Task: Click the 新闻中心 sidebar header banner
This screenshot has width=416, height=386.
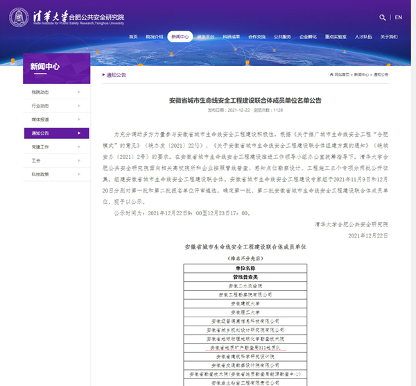Action: [x=57, y=69]
